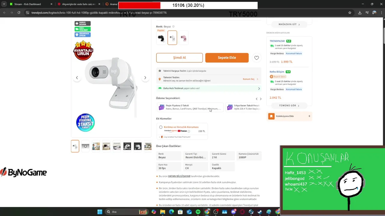Viewport: 385px width, 216px height.
Task: Expand Daha Hızlı Teslimat sellers chevron
Action: pyautogui.click(x=259, y=88)
